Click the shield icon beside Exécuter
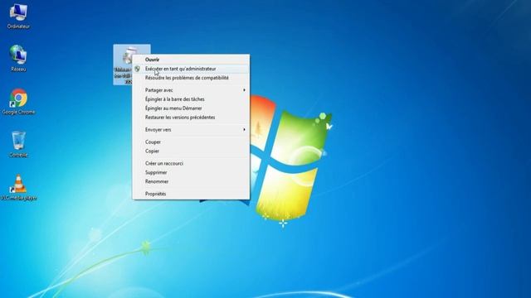Viewport: 531px width, 298px height. 137,69
